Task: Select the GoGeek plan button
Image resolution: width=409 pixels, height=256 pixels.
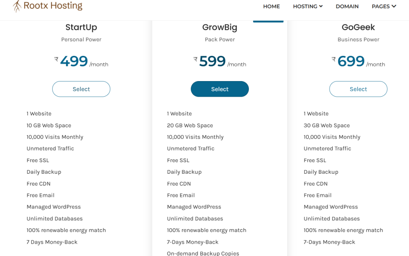Action: 358,89
